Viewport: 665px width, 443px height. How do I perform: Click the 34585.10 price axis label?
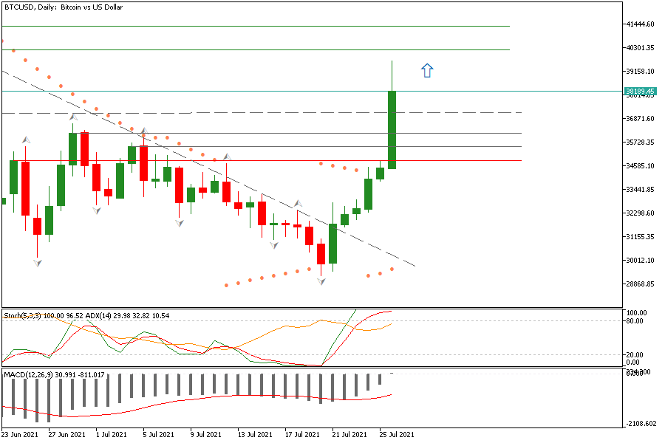pos(641,165)
